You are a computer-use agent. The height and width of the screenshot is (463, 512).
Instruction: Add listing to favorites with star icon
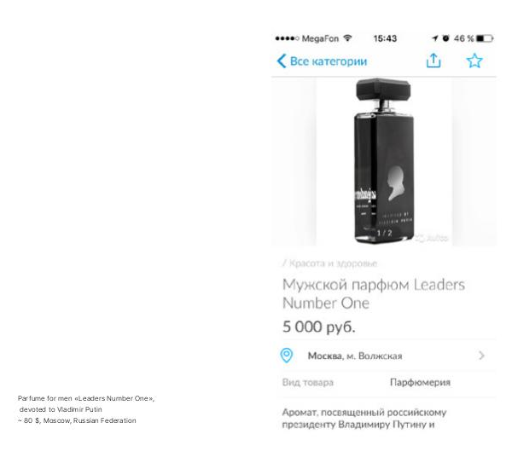click(474, 61)
